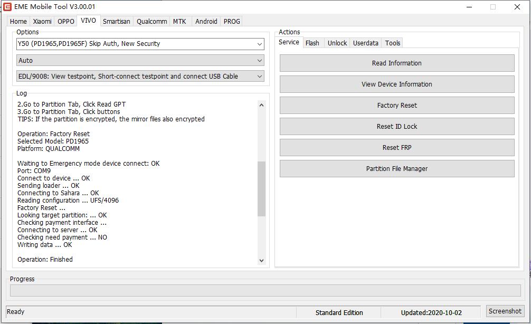Click the 'Platform: QUALCOMM' log line
The height and width of the screenshot is (324, 531).
[49, 149]
